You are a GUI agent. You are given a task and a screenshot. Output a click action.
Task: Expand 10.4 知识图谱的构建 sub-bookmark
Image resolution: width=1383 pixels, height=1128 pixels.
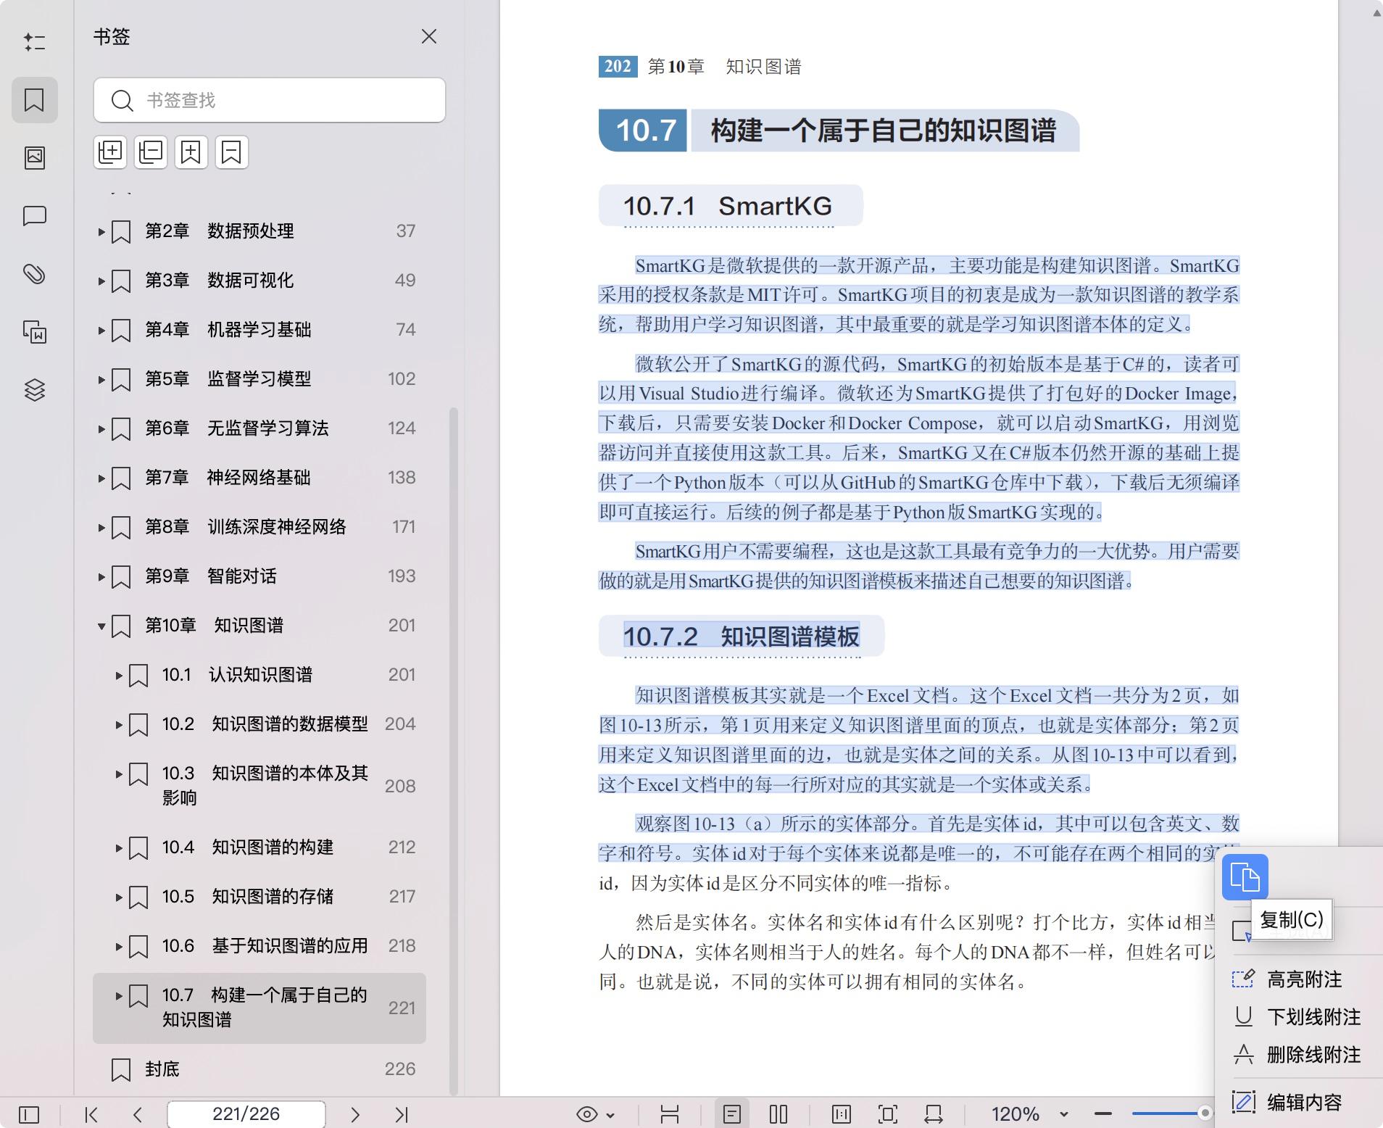[x=119, y=848]
